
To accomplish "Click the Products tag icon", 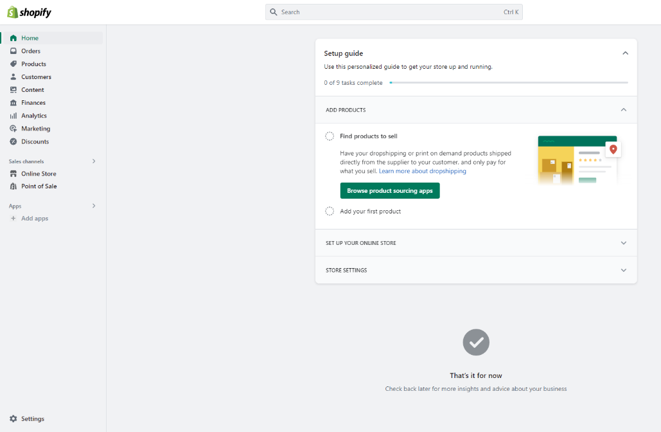I will [x=13, y=64].
